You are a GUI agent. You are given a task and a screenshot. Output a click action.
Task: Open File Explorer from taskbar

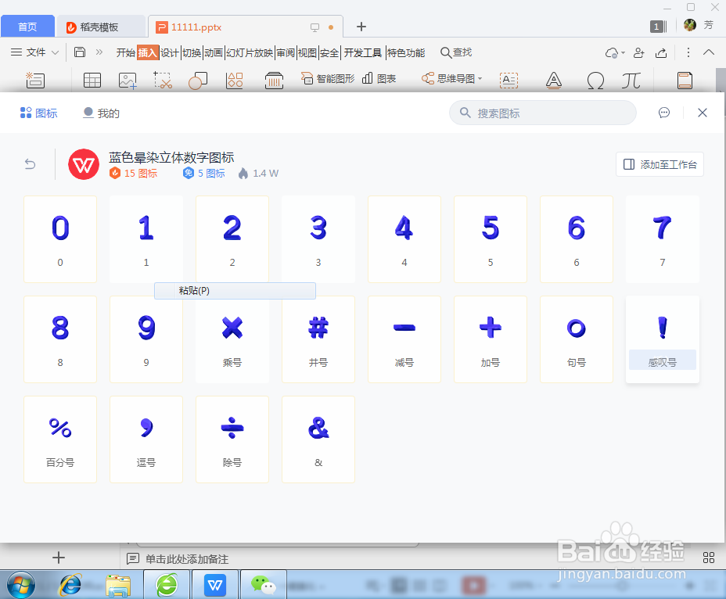118,586
